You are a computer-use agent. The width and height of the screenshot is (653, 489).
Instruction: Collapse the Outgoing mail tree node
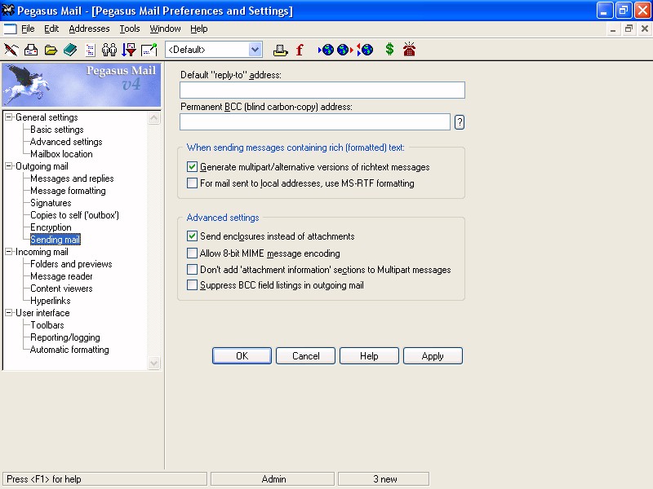tap(9, 166)
